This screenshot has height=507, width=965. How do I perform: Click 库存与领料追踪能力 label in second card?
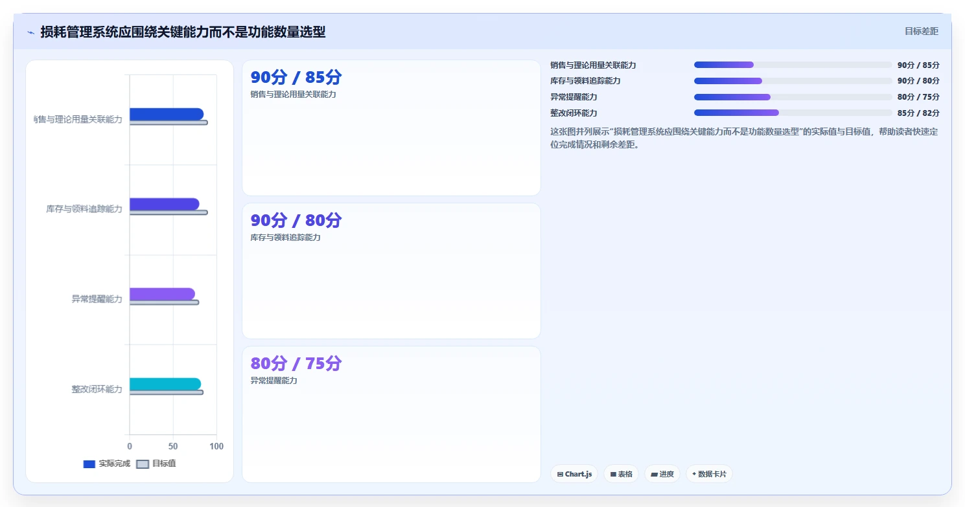[x=286, y=238]
